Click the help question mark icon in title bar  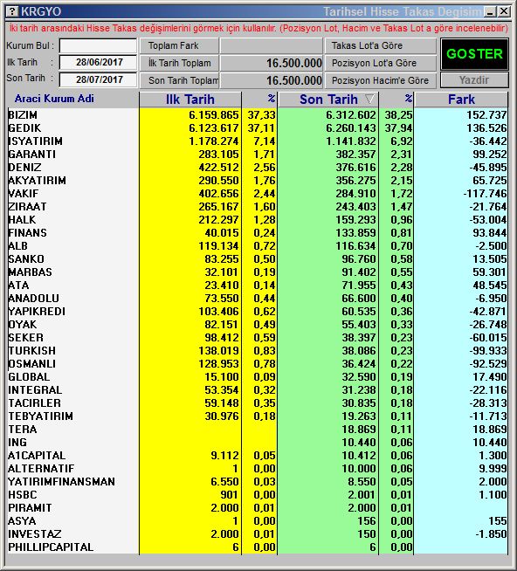point(12,11)
